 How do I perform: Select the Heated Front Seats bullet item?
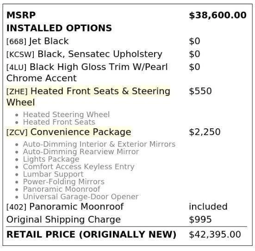pyautogui.click(x=59, y=122)
